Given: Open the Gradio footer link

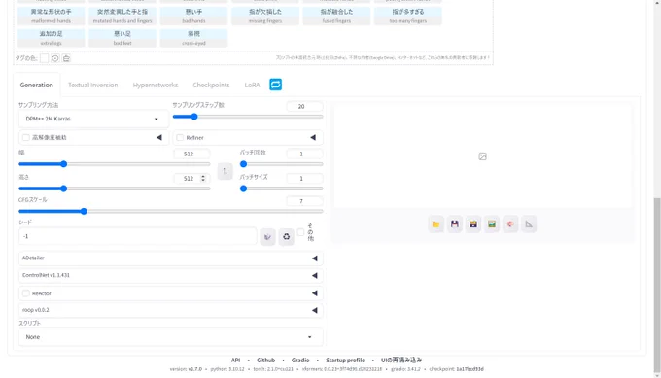Looking at the screenshot, I should (x=300, y=361).
